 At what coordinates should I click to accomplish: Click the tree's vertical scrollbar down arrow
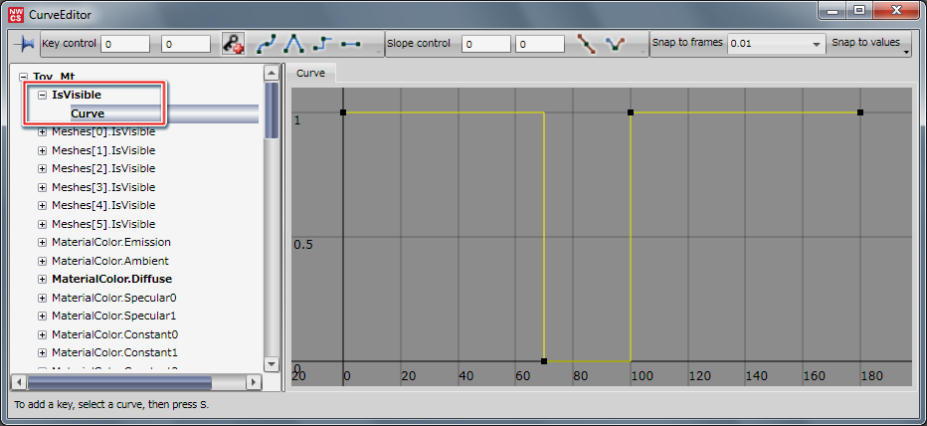click(270, 364)
